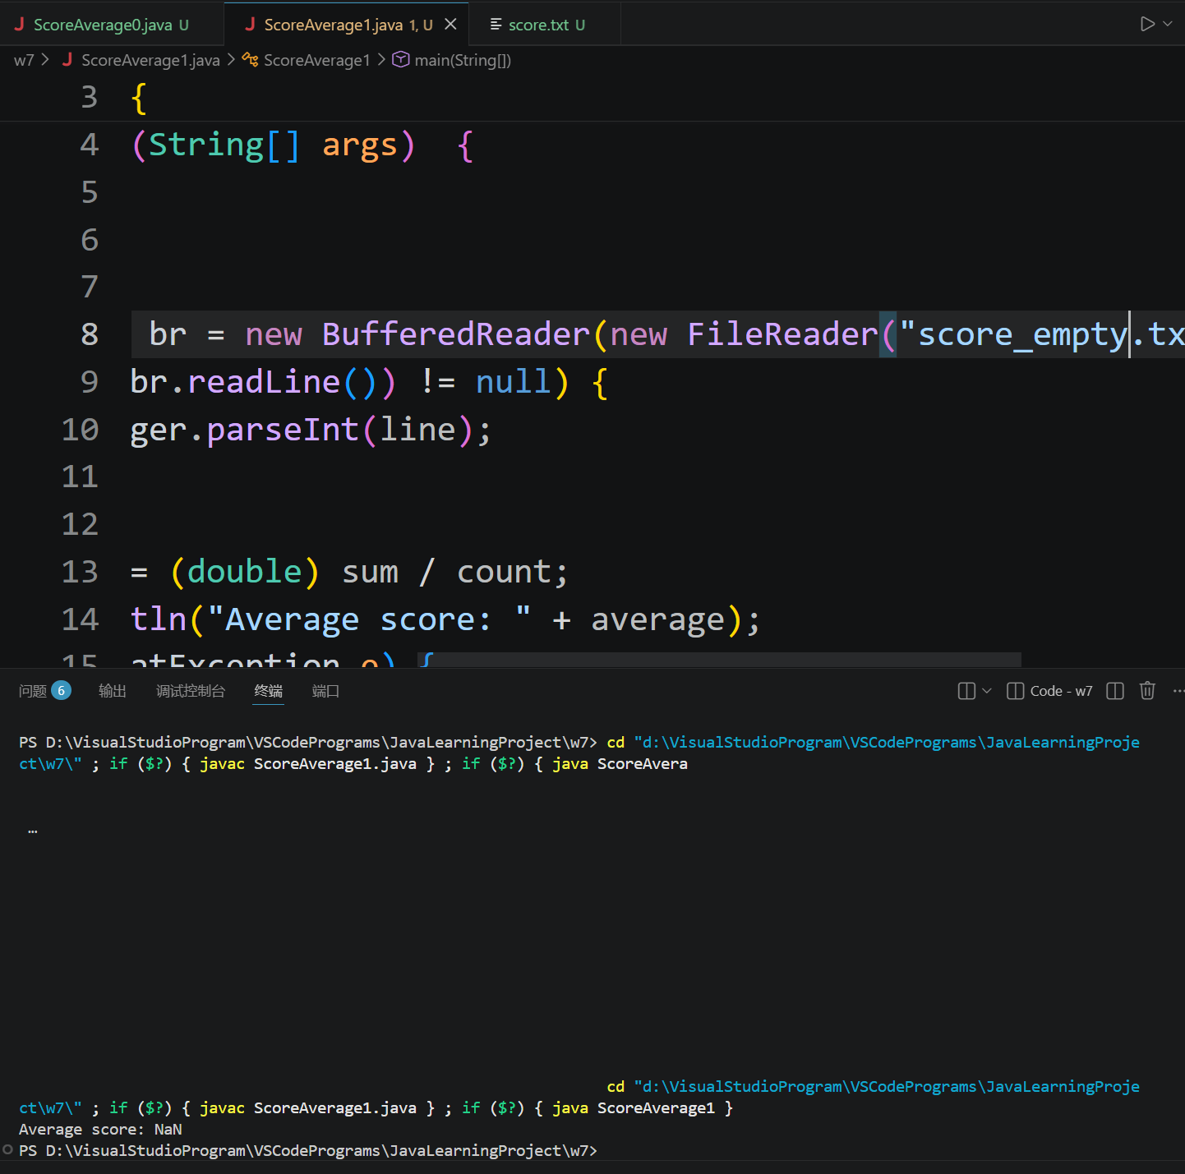This screenshot has height=1174, width=1185.
Task: Split the terminal panel
Action: click(x=1115, y=691)
